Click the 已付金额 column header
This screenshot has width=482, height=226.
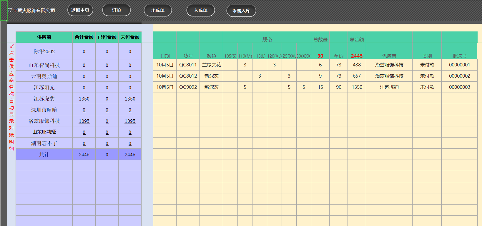[x=107, y=37]
